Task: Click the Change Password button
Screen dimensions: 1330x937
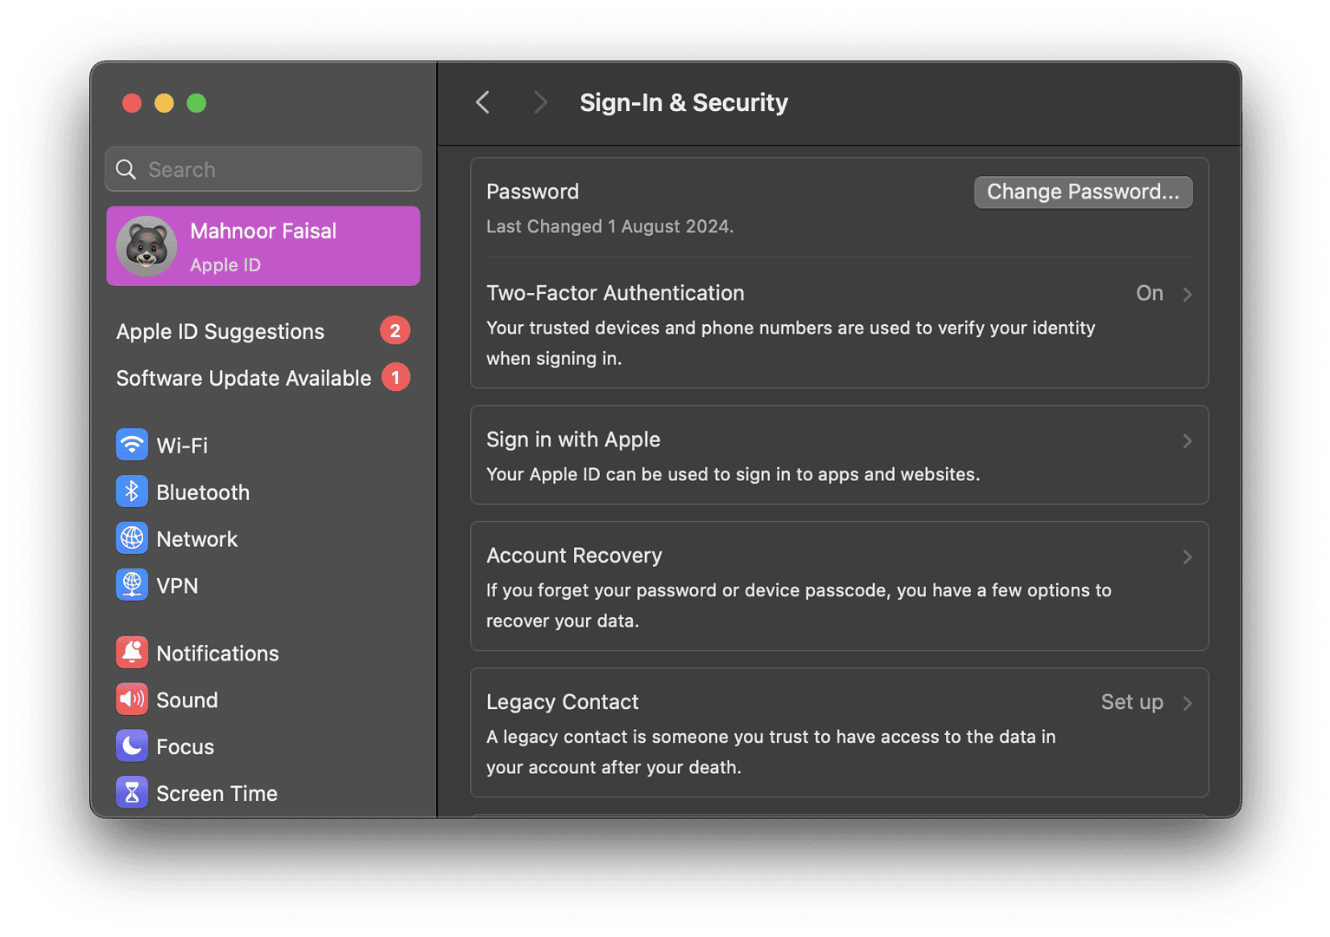Action: tap(1082, 192)
